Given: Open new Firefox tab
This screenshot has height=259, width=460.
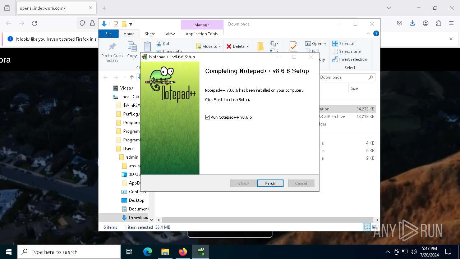Looking at the screenshot, I should (x=104, y=8).
